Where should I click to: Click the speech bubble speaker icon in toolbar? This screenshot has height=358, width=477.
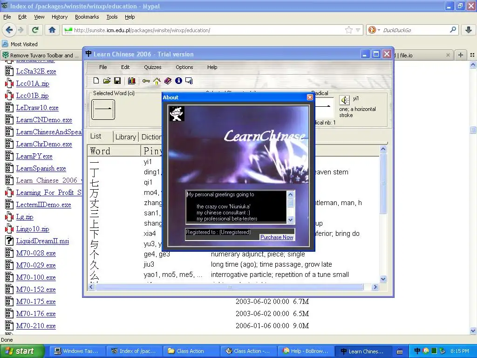(189, 81)
